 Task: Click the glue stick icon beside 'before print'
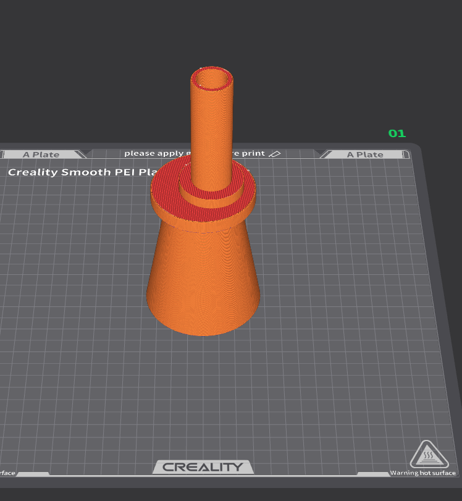(275, 153)
